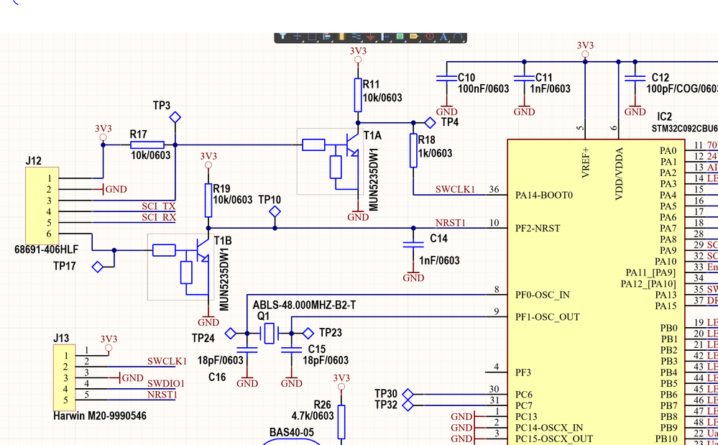The image size is (718, 445).
Task: Click the PF2-NRST pin name
Action: [x=538, y=229]
